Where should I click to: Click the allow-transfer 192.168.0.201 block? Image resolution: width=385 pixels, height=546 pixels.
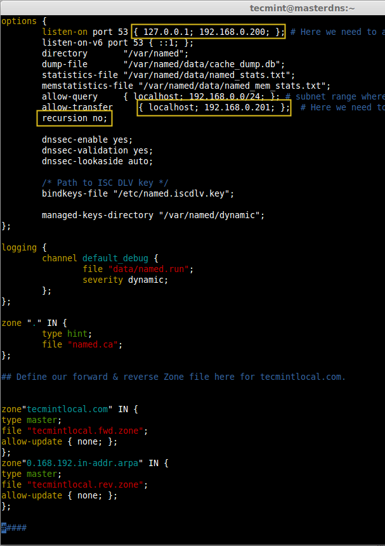point(214,107)
